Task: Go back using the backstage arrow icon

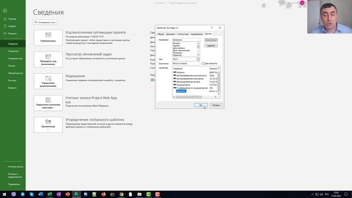Action: (x=5, y=11)
